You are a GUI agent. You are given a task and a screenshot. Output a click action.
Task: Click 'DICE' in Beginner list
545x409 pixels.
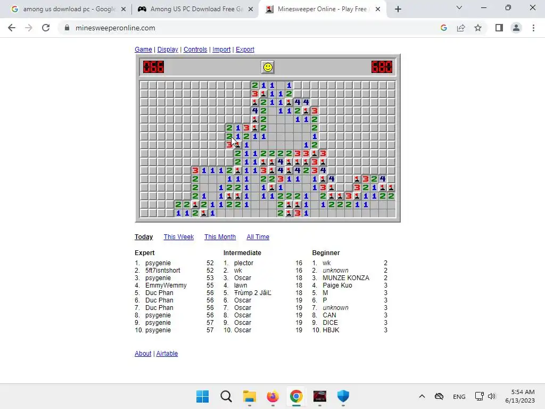point(330,322)
